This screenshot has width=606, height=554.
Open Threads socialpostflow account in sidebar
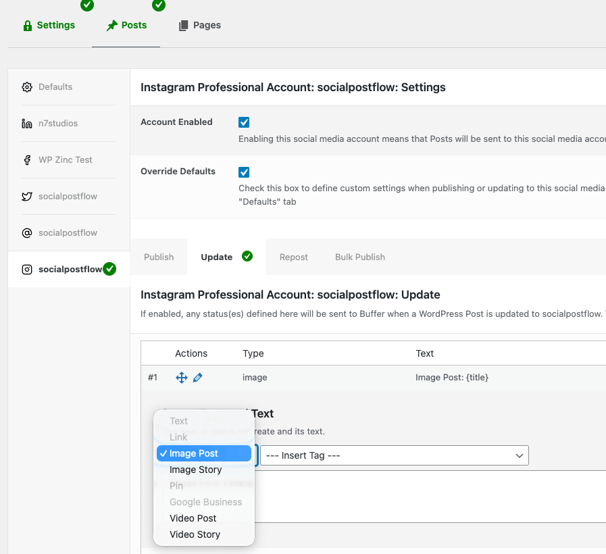pos(69,233)
